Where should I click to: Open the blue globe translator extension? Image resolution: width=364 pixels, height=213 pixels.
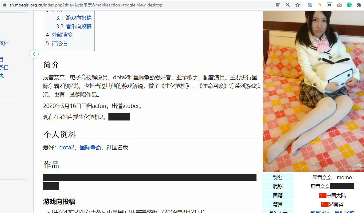310,5
